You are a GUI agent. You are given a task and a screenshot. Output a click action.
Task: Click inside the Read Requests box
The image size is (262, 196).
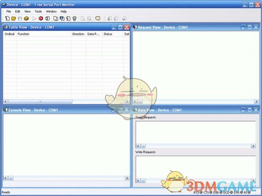(195, 132)
